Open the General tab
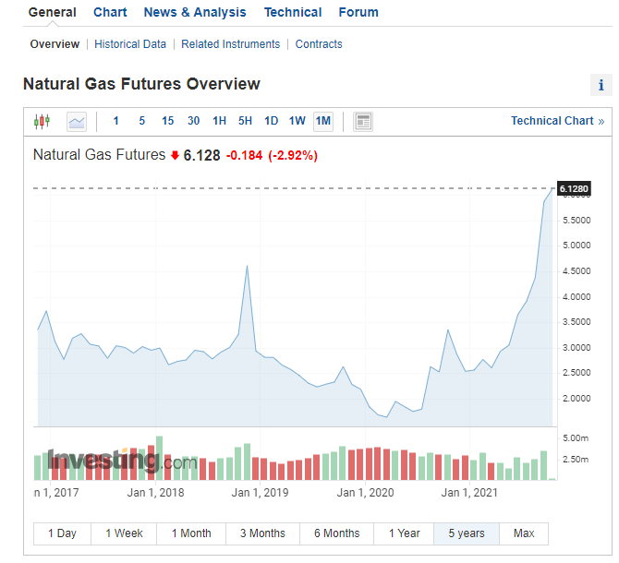Image resolution: width=619 pixels, height=563 pixels. tap(52, 12)
